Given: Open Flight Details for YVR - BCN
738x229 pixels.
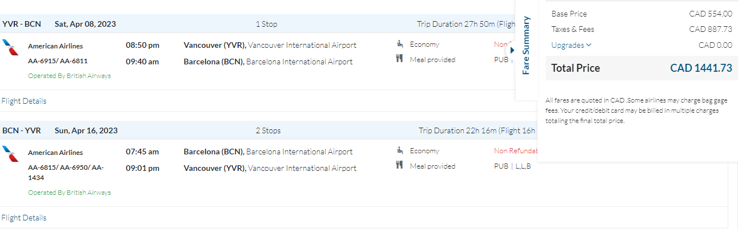Looking at the screenshot, I should click(x=23, y=101).
